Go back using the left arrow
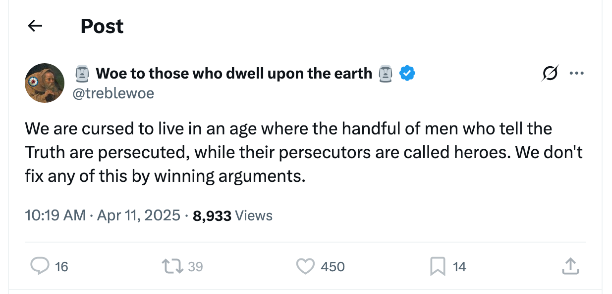Screen dimensions: 612x294 pyautogui.click(x=35, y=26)
